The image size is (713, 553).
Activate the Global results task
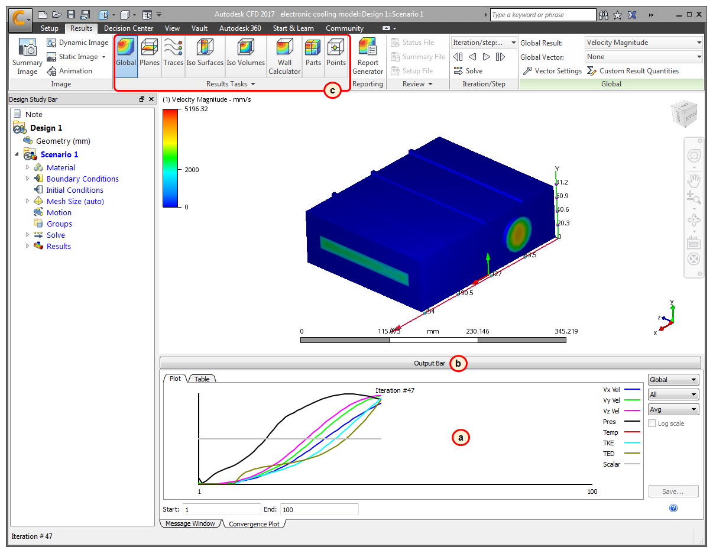click(126, 57)
